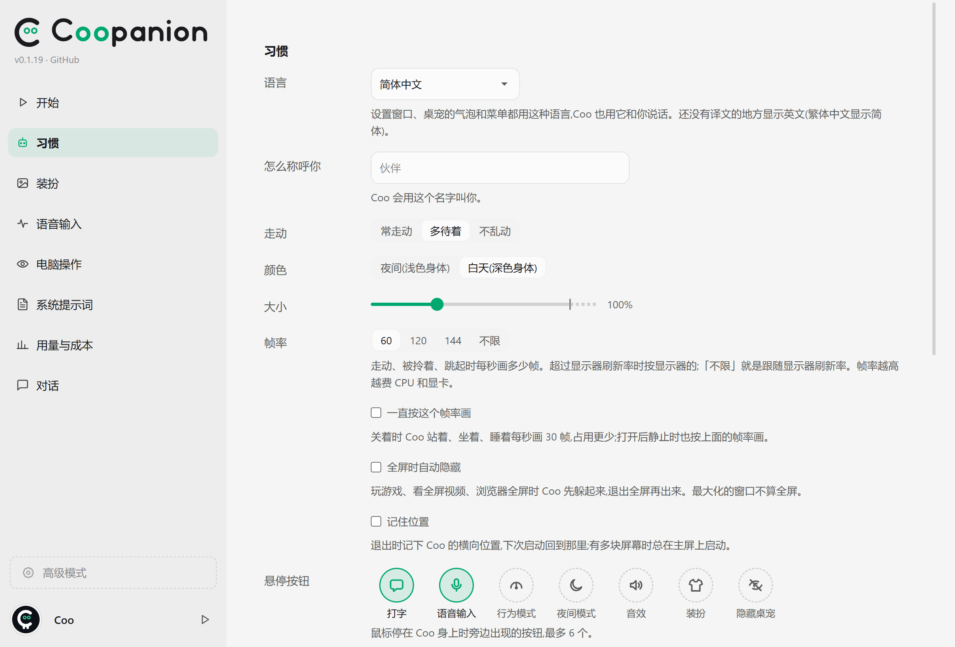Open the 语音输入 sidebar page
The image size is (955, 647).
click(113, 224)
